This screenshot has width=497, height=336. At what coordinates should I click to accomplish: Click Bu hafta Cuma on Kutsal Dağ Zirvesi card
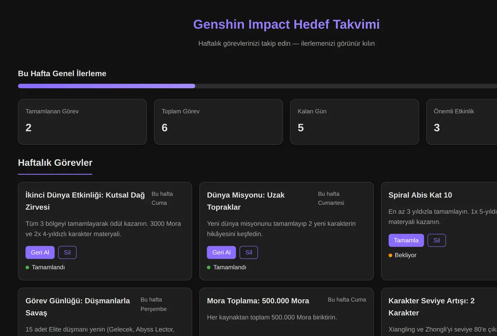pos(162,198)
